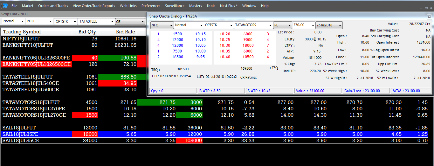Expand the OPTSTK dropdown in the Scrips Bar
The width and height of the screenshot is (434, 166).
tap(75, 21)
